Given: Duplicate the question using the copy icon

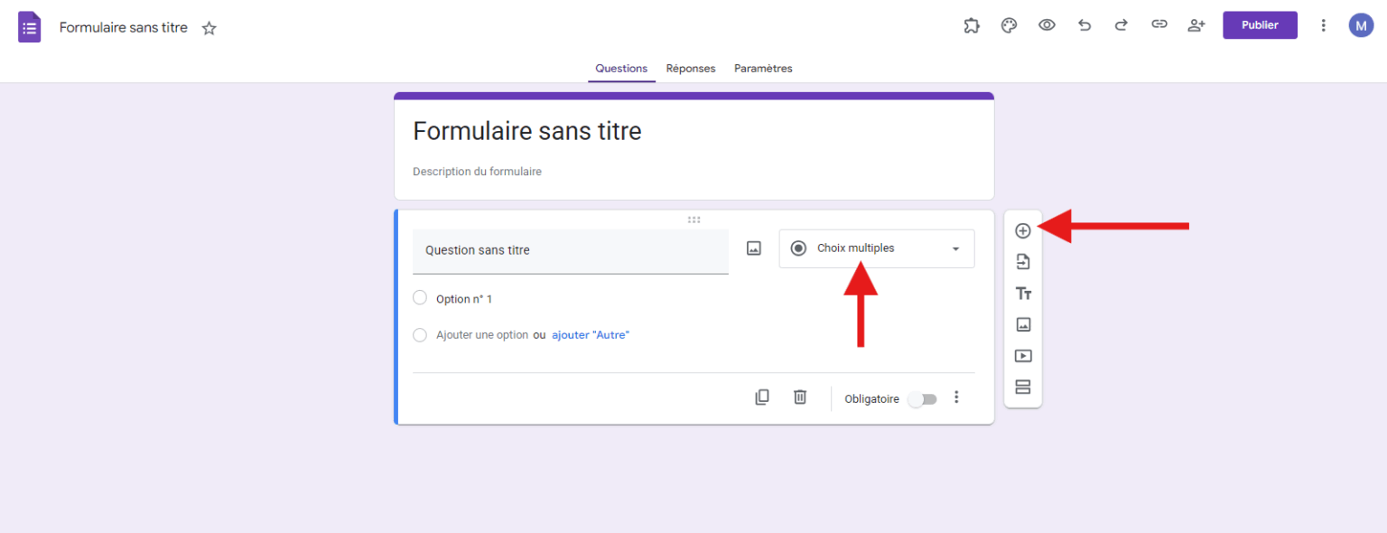Looking at the screenshot, I should [x=762, y=397].
